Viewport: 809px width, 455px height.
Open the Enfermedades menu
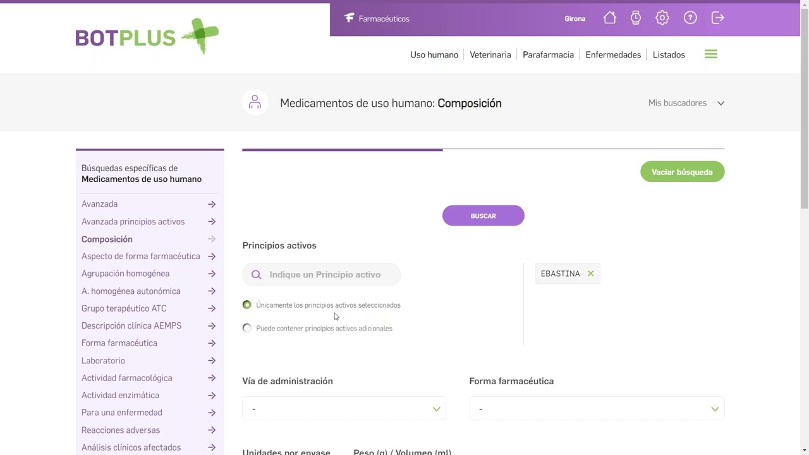[613, 55]
